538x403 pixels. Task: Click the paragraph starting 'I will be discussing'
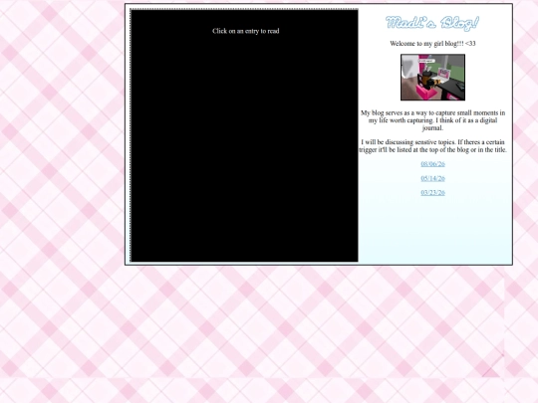point(432,145)
